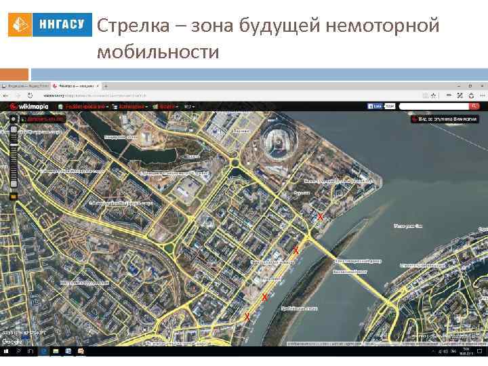The image size is (488, 366).
Task: Click the Wikimapia logo
Action: [29, 106]
